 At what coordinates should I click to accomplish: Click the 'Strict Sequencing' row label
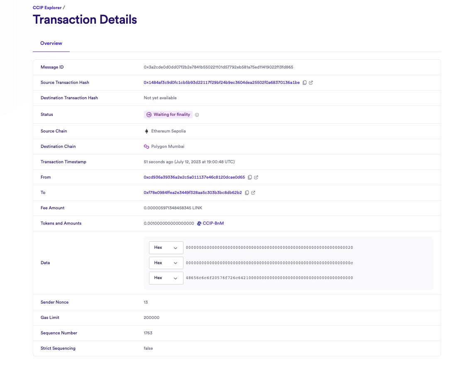58,348
